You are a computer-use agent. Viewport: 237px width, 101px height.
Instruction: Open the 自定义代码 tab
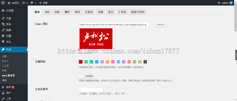click(138, 12)
